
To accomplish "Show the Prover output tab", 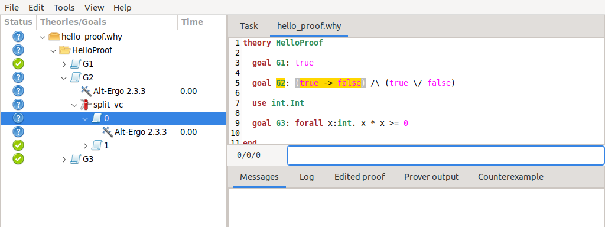I will pos(431,177).
